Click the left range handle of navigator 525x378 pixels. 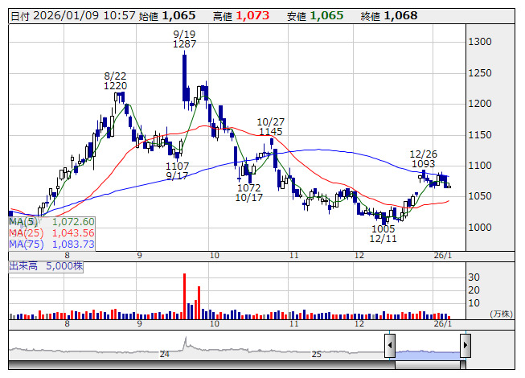[x=390, y=346]
